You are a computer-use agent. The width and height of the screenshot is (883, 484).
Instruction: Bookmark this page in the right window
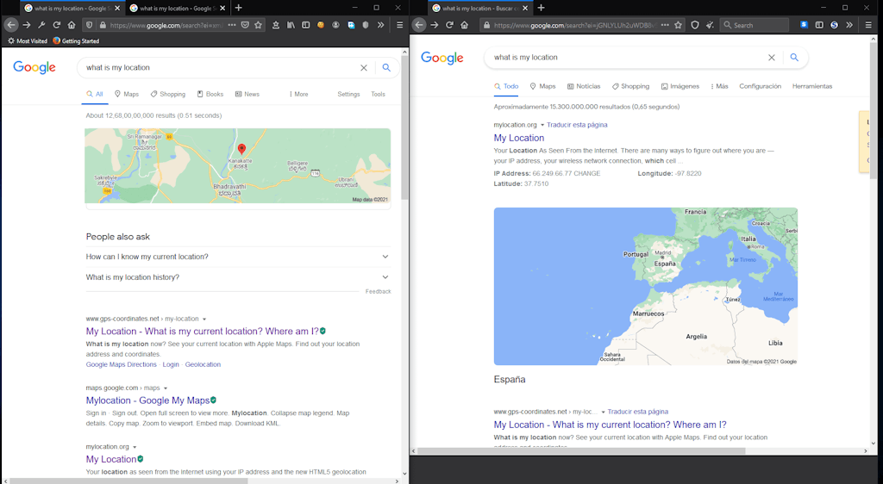coord(679,25)
